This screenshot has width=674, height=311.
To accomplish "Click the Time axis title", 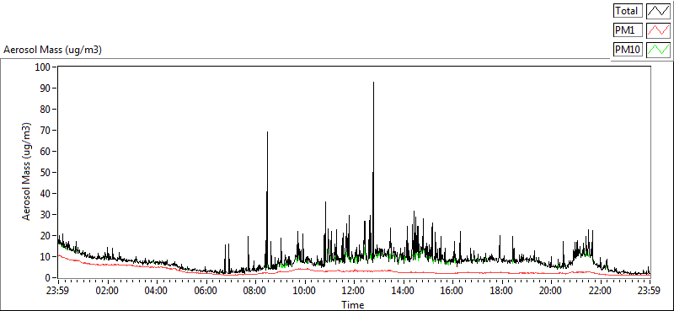I will tap(353, 305).
